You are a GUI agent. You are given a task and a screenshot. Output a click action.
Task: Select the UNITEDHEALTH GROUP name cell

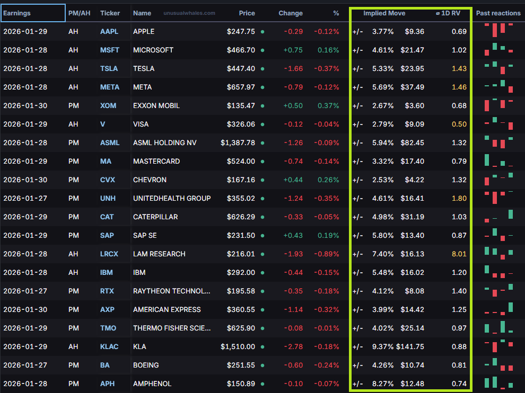172,198
